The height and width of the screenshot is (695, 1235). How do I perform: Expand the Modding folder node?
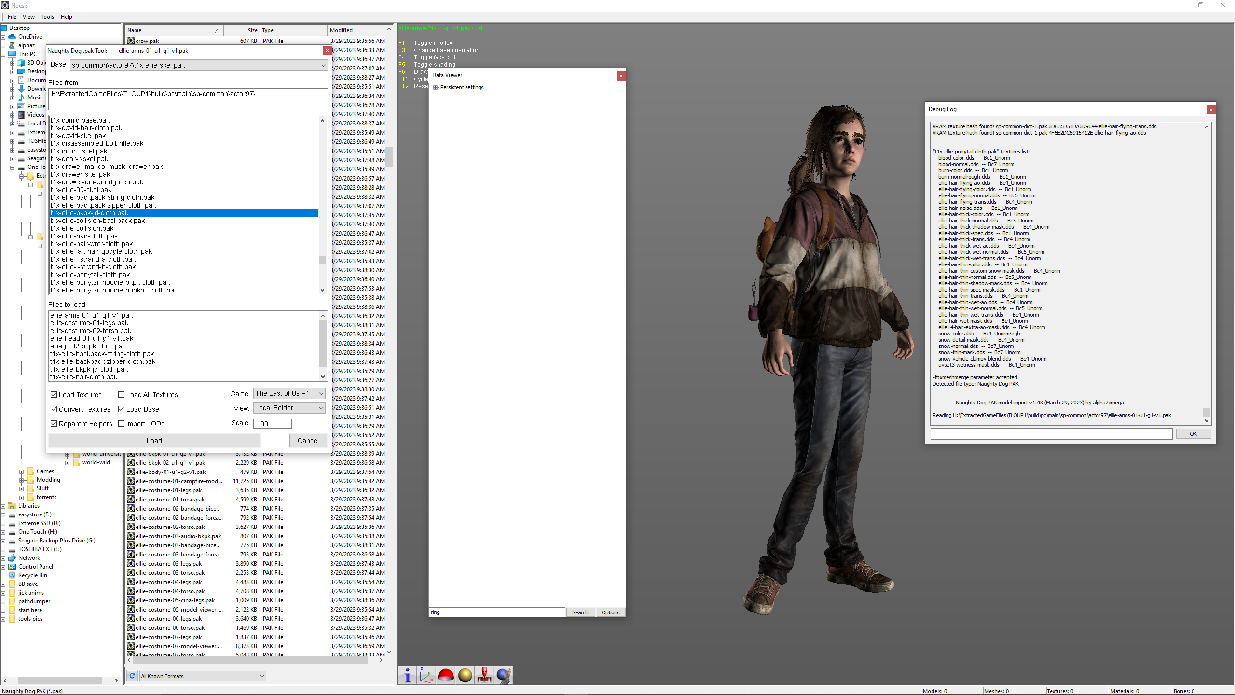click(22, 480)
